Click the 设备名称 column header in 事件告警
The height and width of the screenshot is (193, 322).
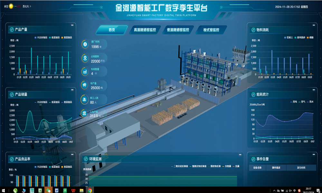(258, 168)
